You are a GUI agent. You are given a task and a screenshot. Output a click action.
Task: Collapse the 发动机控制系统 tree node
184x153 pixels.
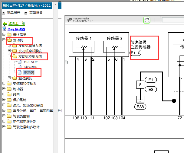coord(9,56)
